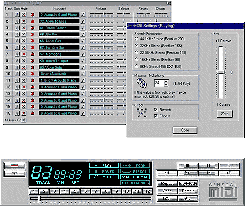Open instrument picker for 65. Alto Sax
Screen dimensions: 246x207
(x=83, y=34)
